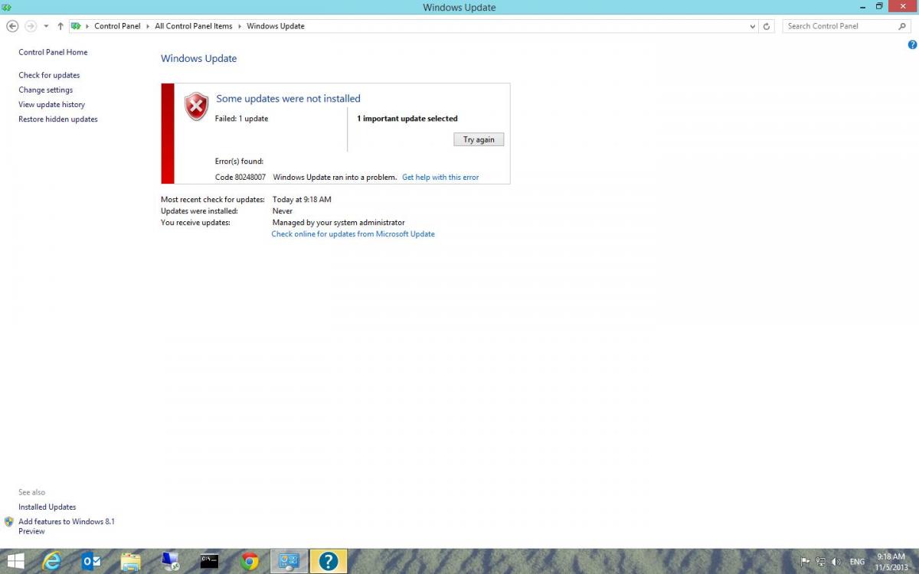Expand the chevron after All Control Panel Items
The image size is (919, 574).
(x=240, y=26)
